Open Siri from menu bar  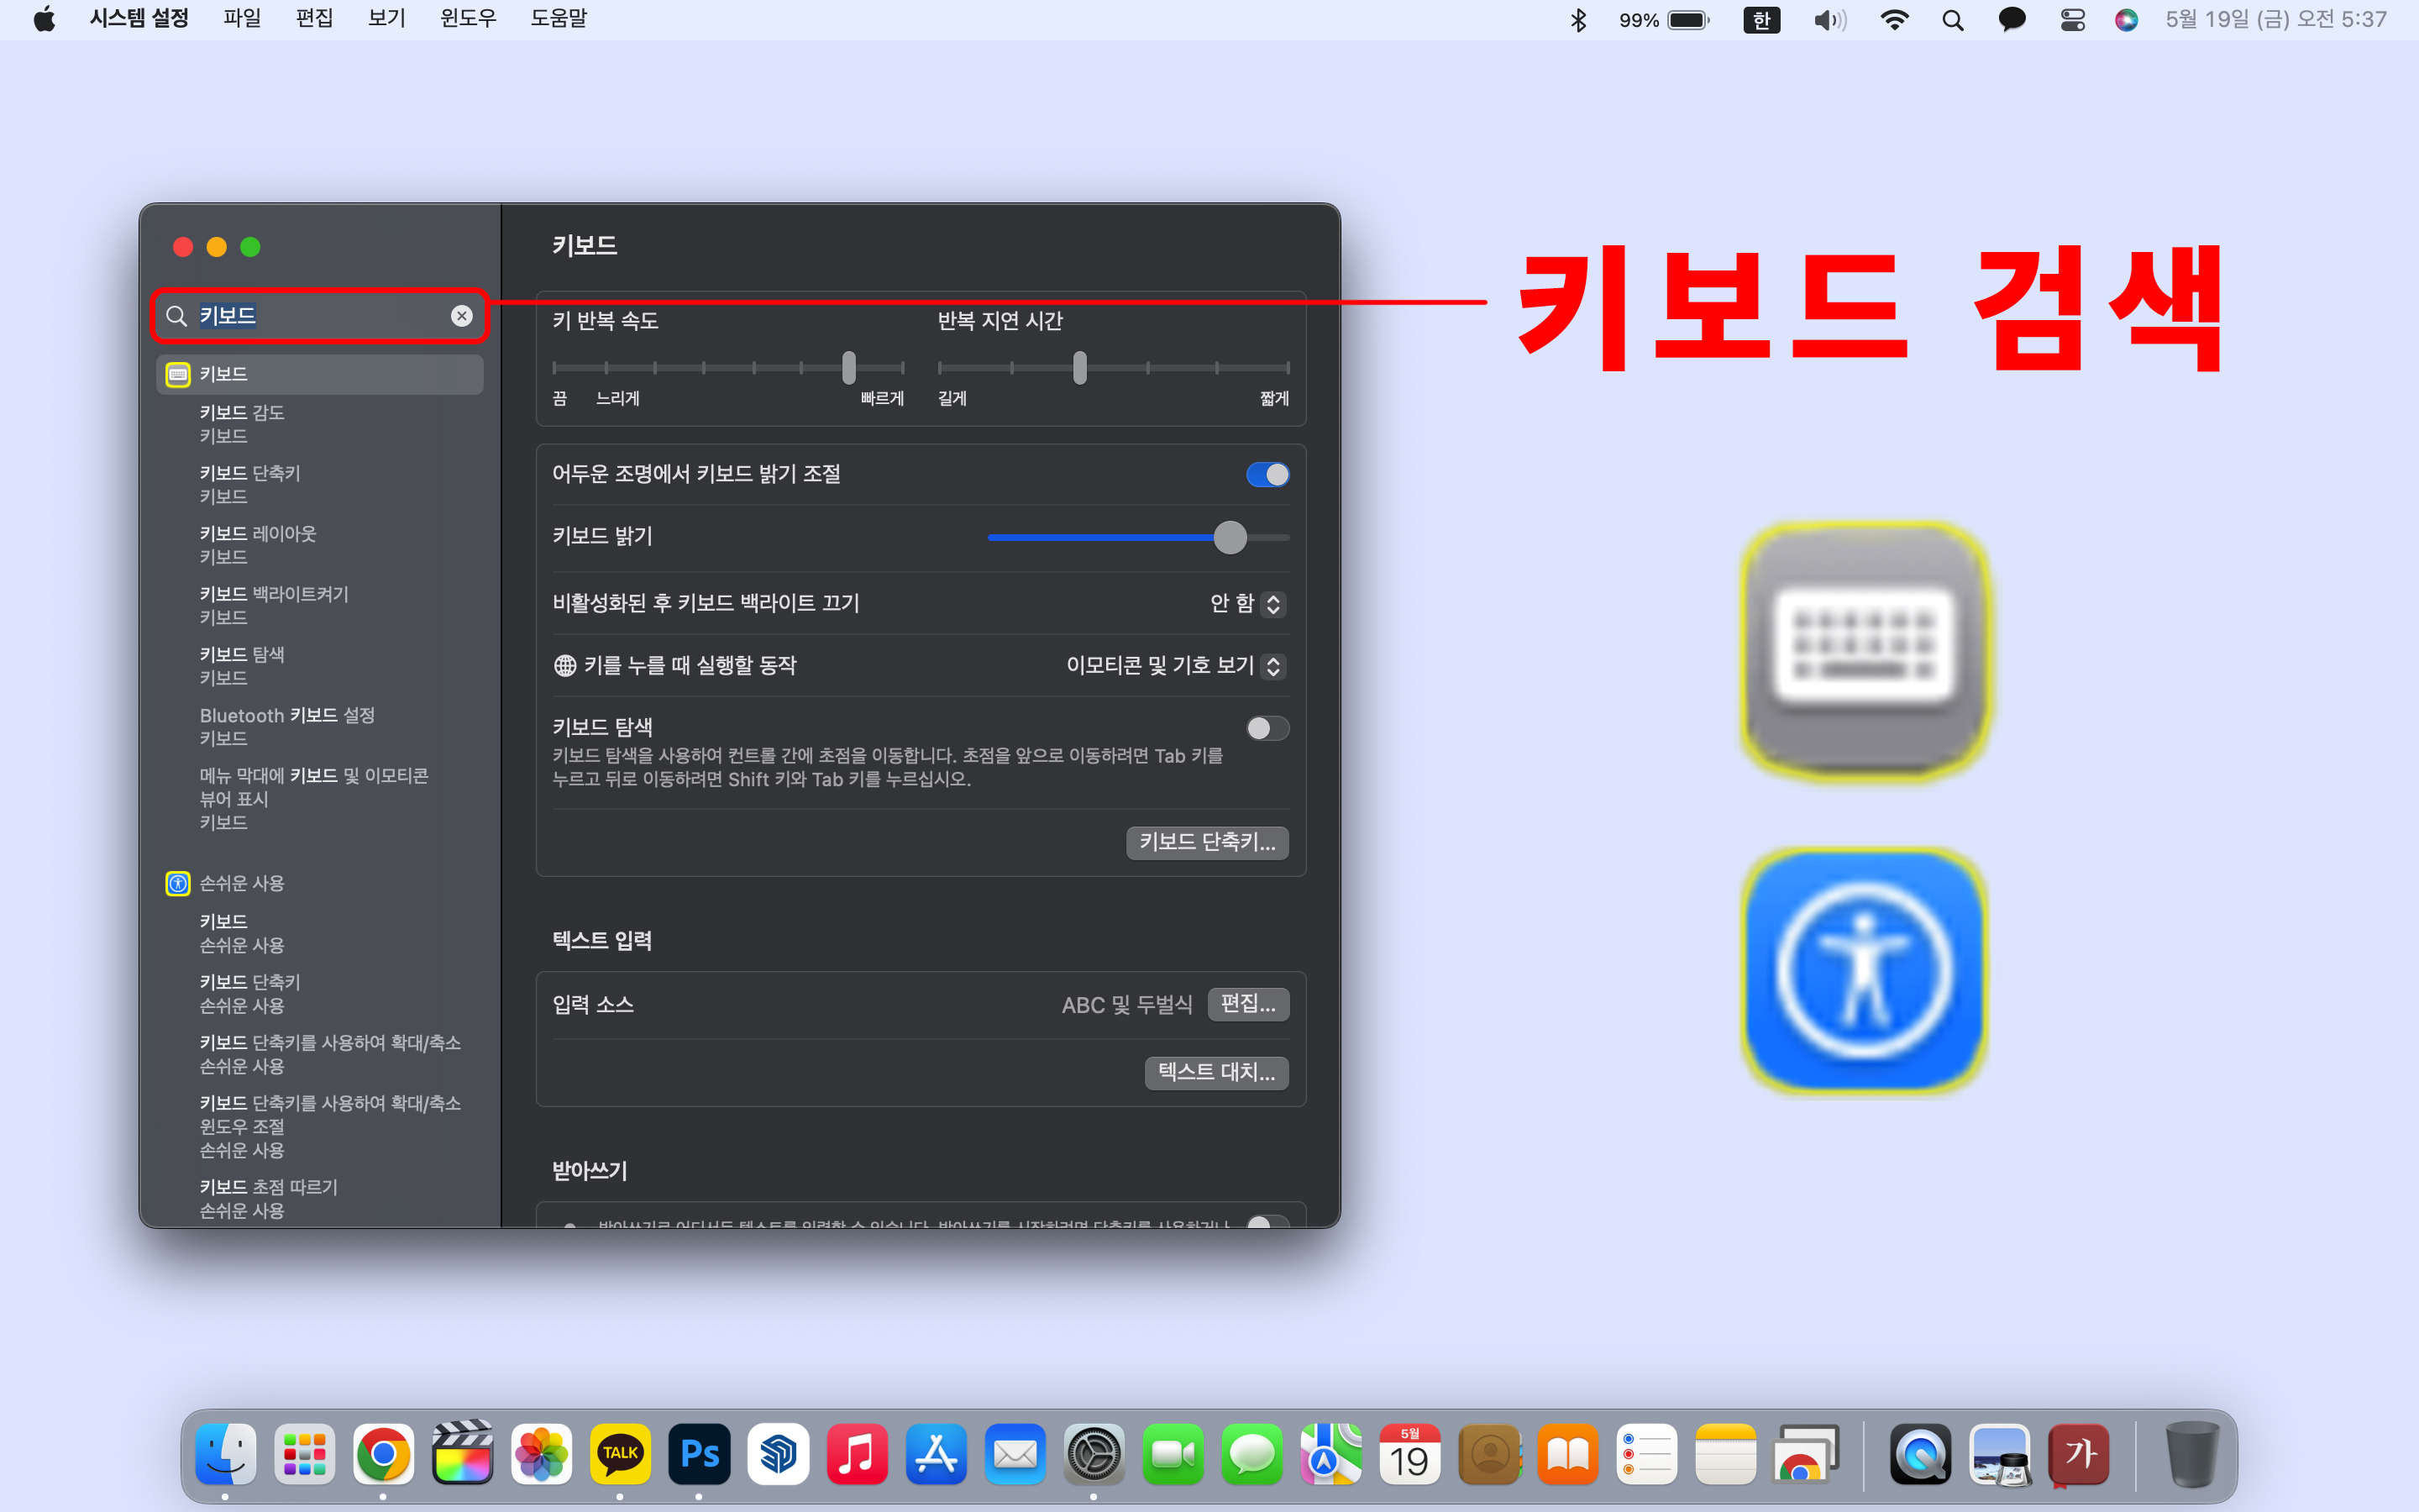coord(2126,20)
